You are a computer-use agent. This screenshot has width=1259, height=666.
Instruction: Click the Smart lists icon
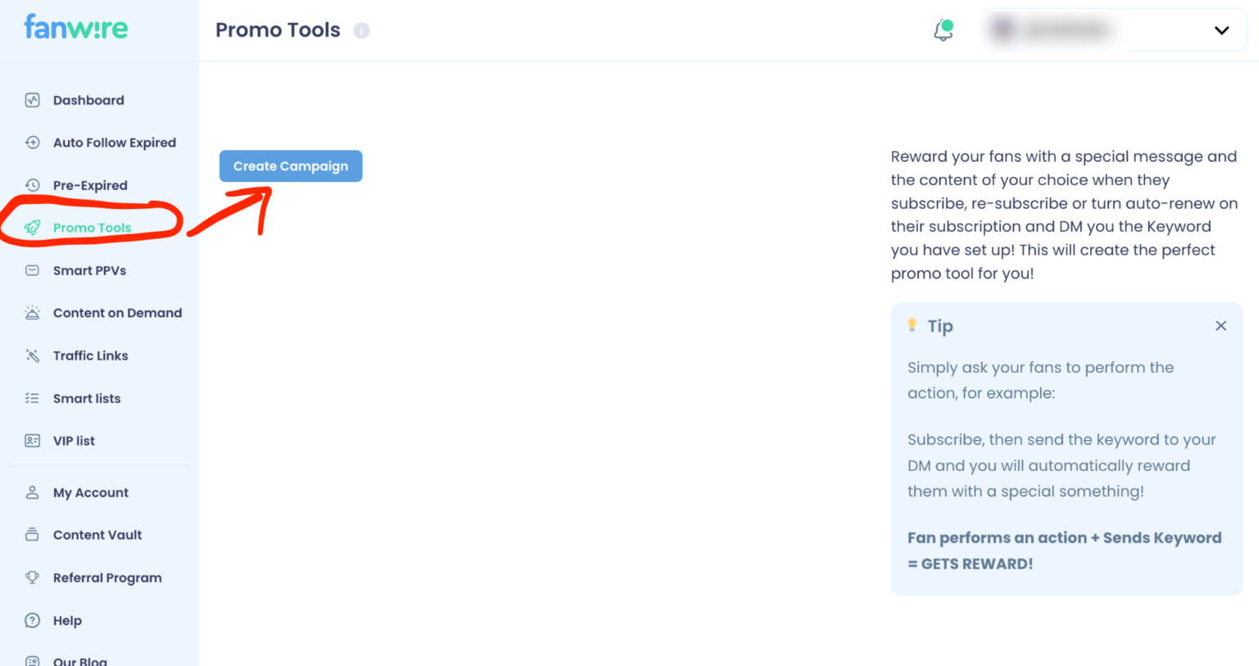32,398
